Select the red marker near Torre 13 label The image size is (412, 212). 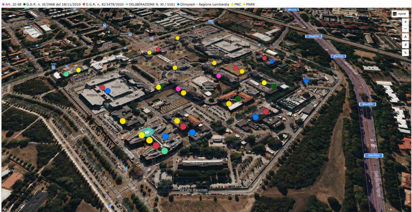click(103, 88)
